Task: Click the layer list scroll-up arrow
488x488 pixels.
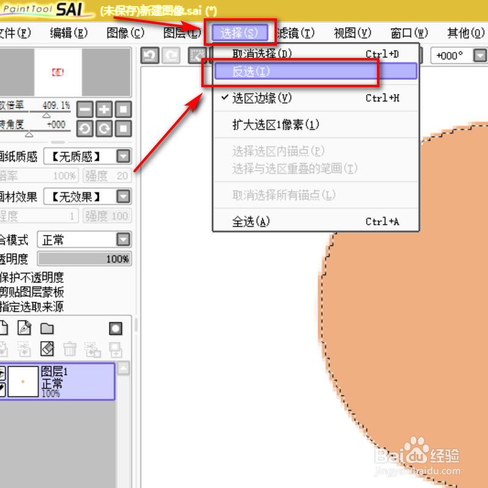Action: [x=123, y=368]
